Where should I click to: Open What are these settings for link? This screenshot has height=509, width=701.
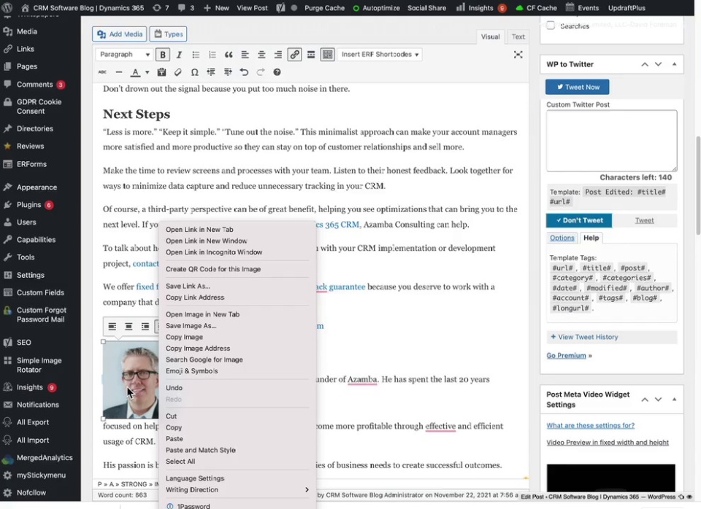click(590, 426)
